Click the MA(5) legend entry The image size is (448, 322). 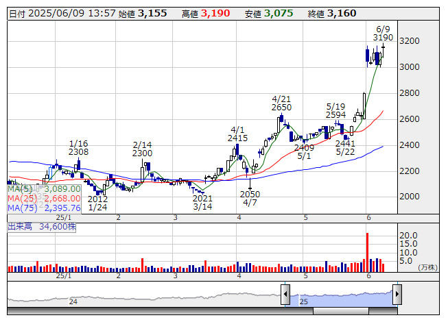[45, 188]
